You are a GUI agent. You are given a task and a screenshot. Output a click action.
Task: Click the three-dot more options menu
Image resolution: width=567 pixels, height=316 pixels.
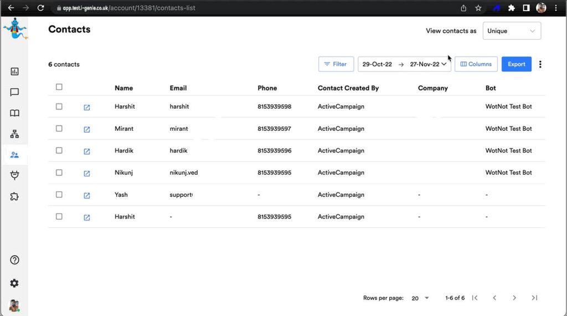[540, 64]
